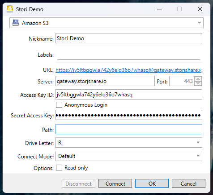213x195 pixels.
Task: Click the Connect button
Action: (x=115, y=183)
